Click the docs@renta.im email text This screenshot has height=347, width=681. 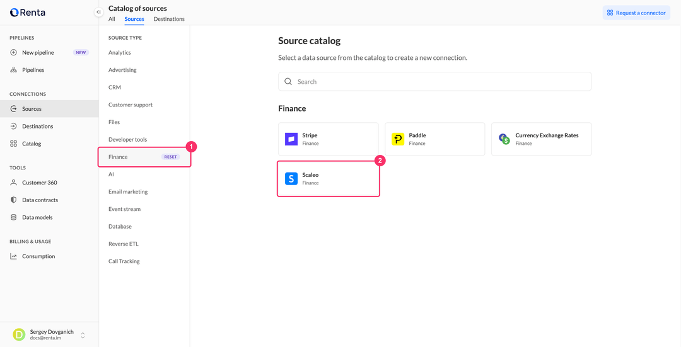coord(45,338)
